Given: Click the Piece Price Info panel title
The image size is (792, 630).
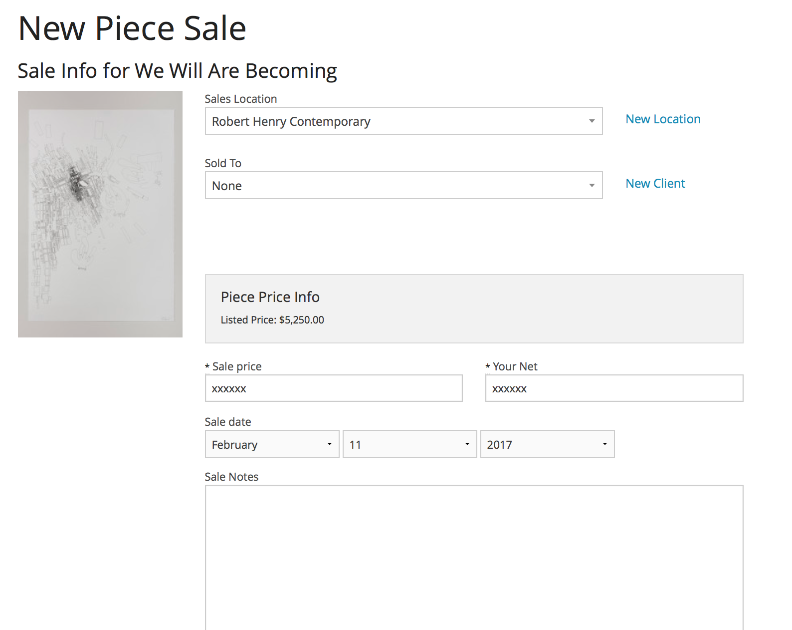Looking at the screenshot, I should click(270, 297).
